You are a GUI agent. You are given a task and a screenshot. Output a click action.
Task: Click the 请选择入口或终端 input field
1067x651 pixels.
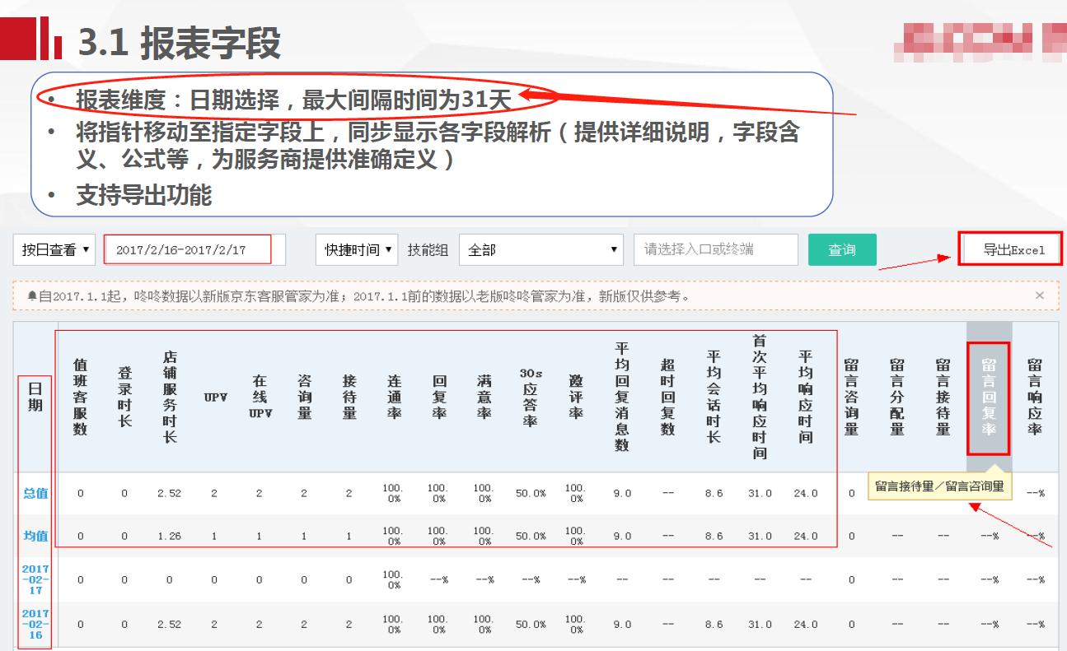tap(717, 250)
